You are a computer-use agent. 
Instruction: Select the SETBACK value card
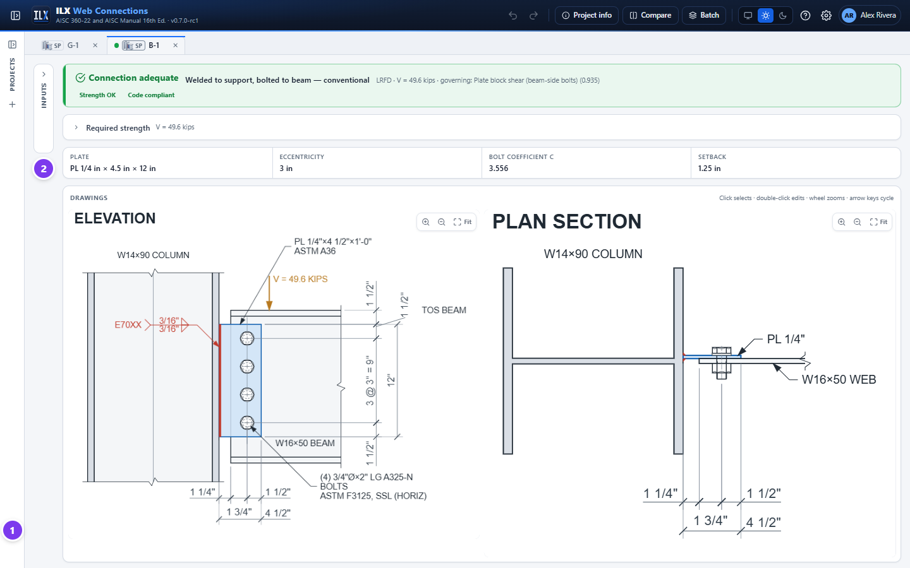795,163
